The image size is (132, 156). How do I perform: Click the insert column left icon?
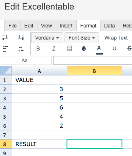5,37
